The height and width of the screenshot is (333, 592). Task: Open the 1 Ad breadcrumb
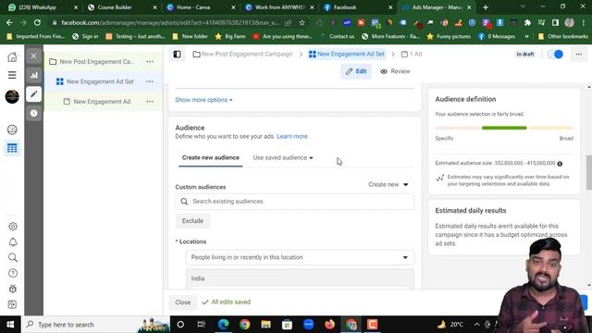point(412,54)
